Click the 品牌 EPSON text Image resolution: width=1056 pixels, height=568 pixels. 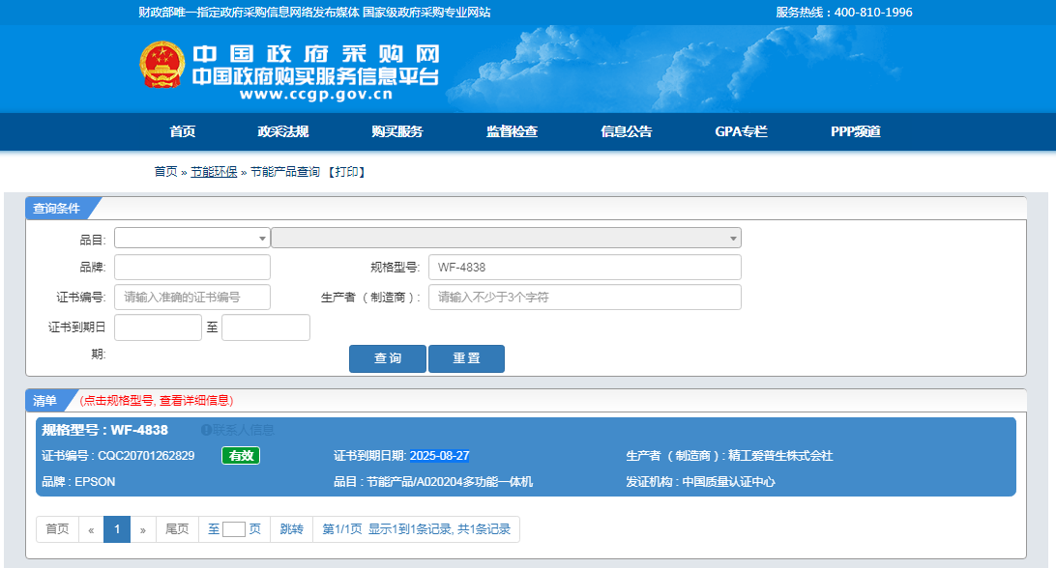tap(78, 482)
